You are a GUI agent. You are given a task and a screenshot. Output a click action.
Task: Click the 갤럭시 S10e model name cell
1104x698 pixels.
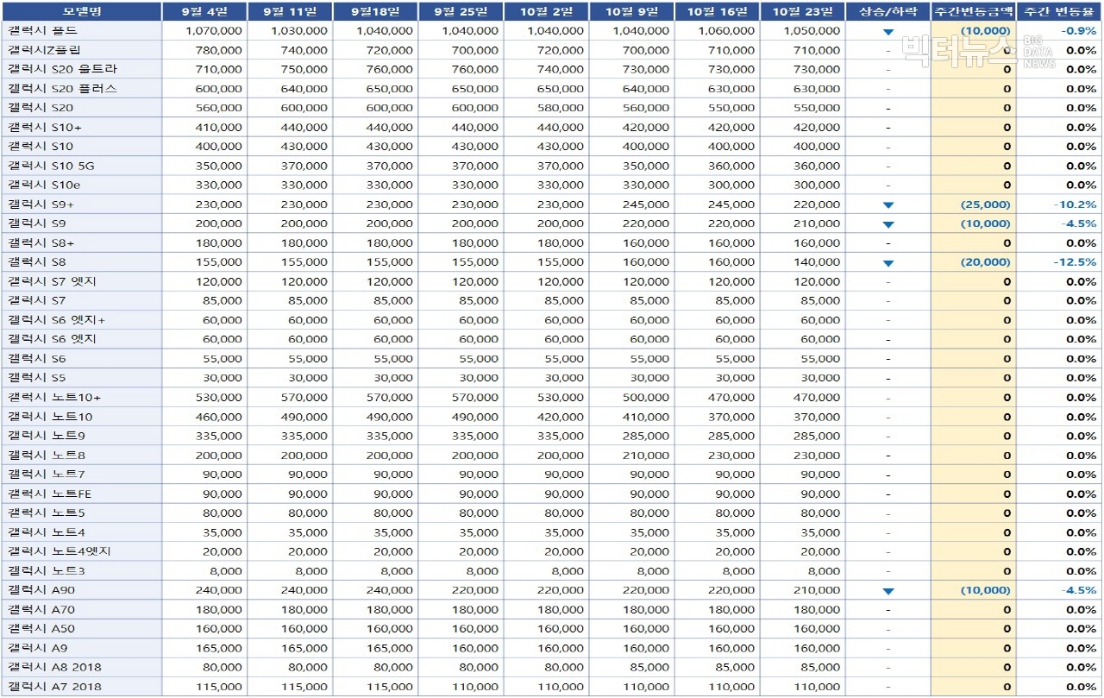tap(81, 185)
